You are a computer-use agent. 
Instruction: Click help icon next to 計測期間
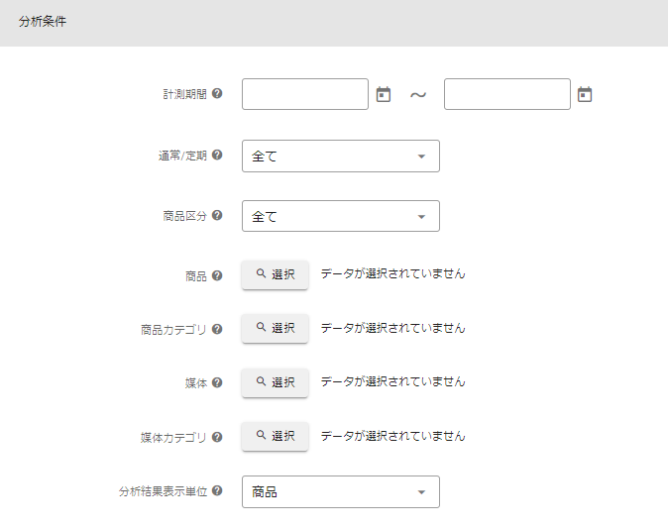pos(217,94)
